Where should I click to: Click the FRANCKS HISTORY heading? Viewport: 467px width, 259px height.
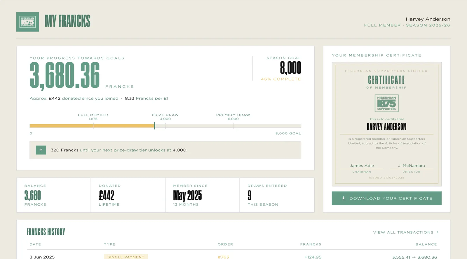(46, 232)
